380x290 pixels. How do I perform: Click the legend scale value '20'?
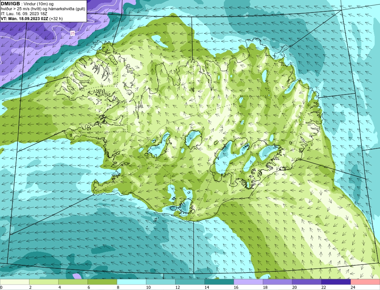tap(294, 287)
